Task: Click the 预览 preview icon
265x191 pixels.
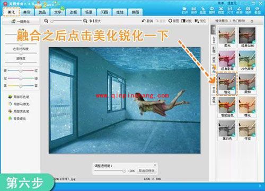Action: [200, 21]
